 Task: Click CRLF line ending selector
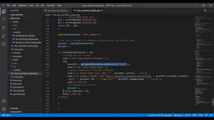[x=194, y=115]
